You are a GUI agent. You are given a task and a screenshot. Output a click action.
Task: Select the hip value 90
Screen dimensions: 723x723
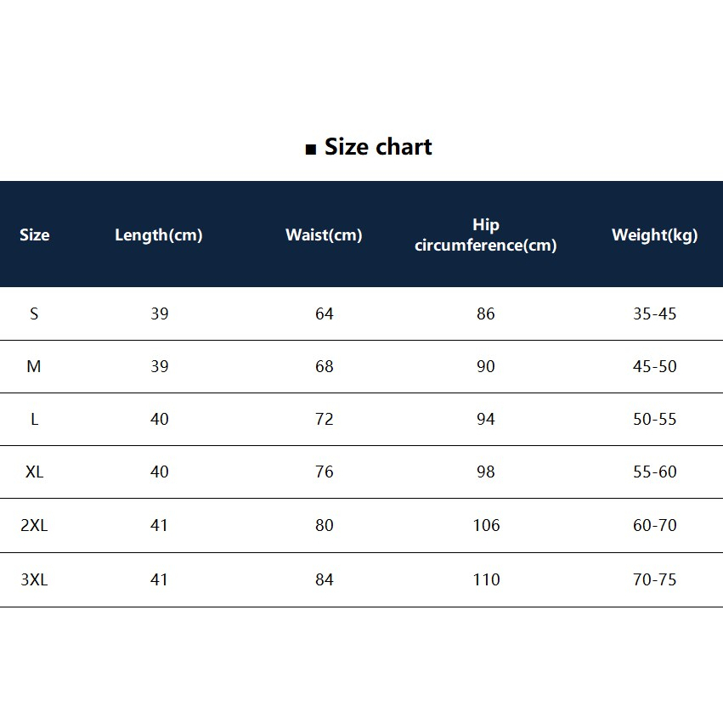pyautogui.click(x=486, y=366)
